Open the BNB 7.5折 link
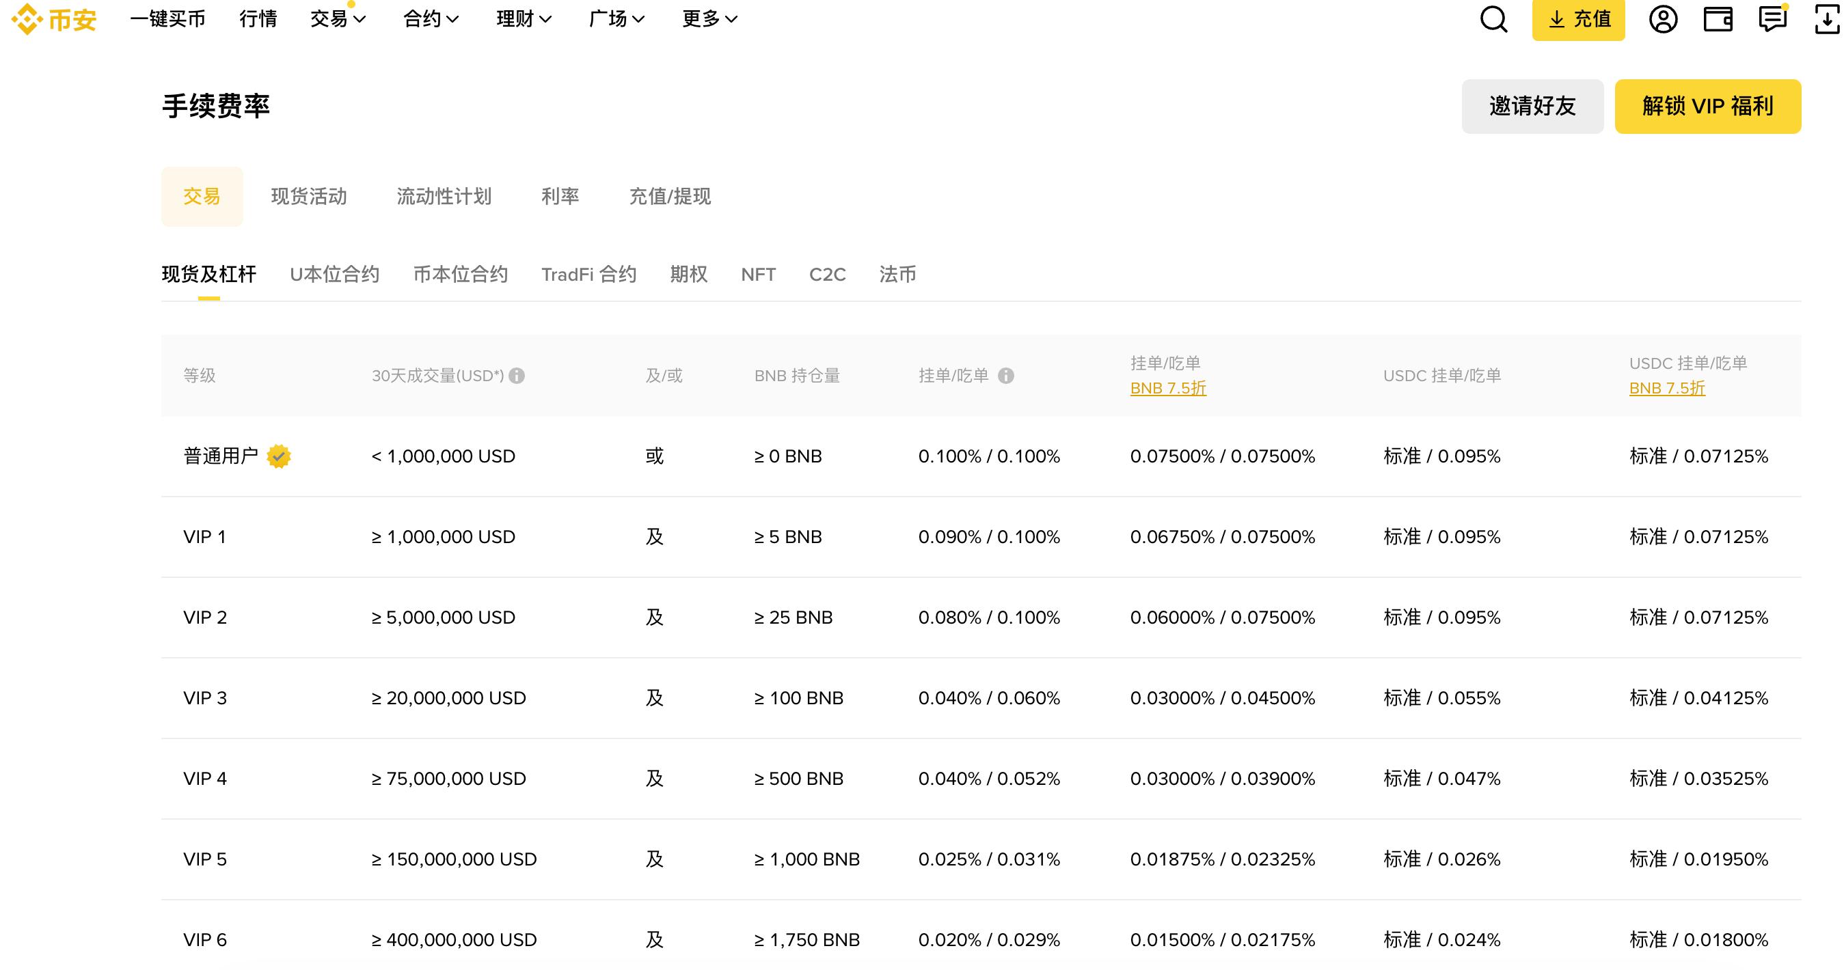Viewport: 1844px width, 970px height. pos(1167,389)
